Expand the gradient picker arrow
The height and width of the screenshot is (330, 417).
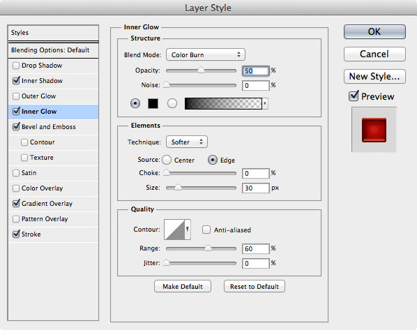[265, 103]
